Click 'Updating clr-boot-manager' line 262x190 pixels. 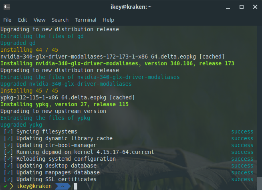(56, 145)
